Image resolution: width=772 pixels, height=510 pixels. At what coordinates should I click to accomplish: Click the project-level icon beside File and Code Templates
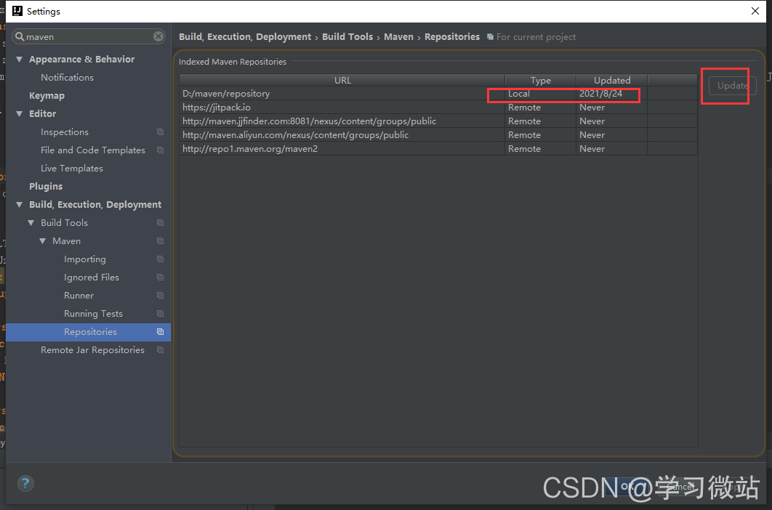tap(160, 150)
